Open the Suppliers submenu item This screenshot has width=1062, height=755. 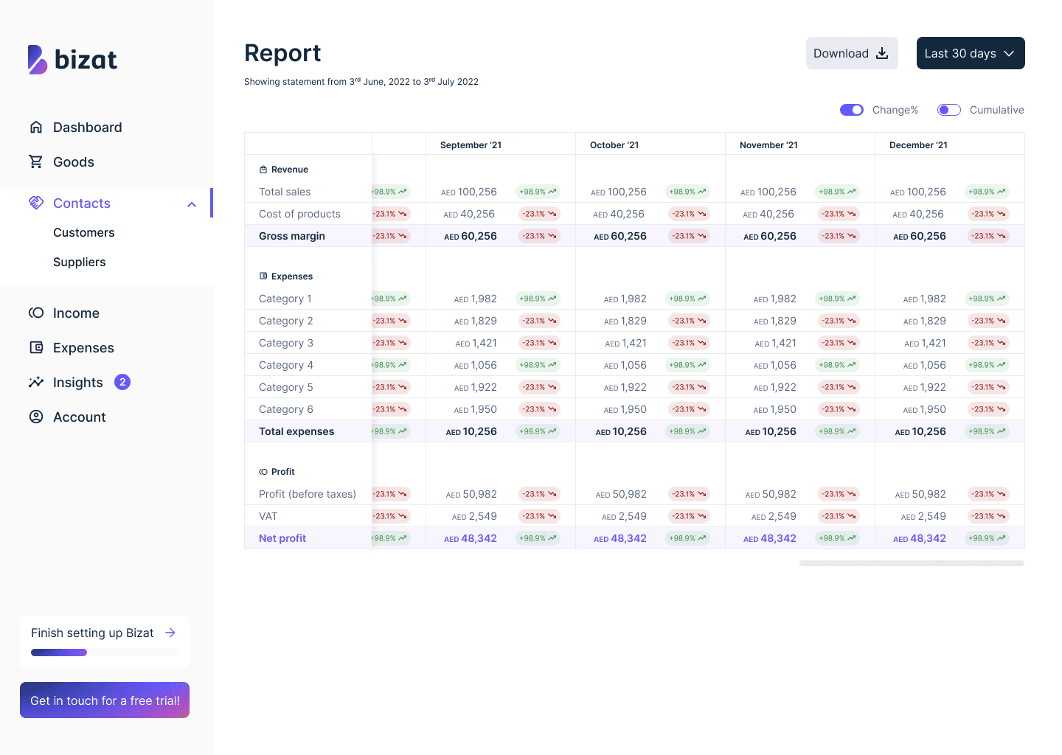[80, 262]
